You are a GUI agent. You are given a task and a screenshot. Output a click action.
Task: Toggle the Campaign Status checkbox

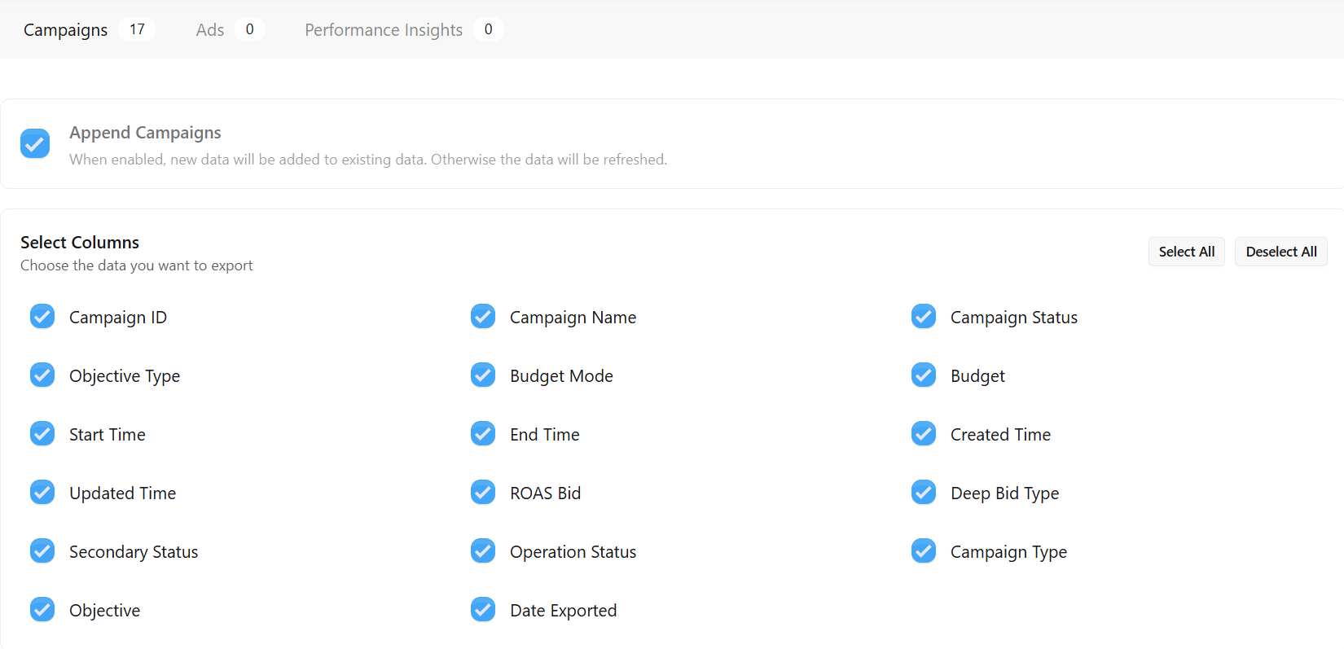[924, 317]
